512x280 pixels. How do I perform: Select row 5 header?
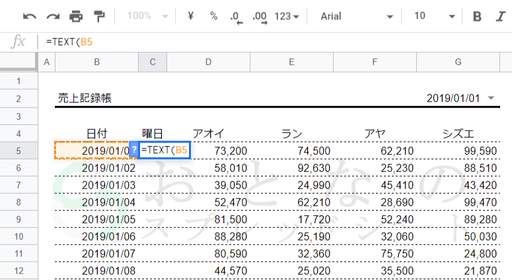tap(18, 151)
